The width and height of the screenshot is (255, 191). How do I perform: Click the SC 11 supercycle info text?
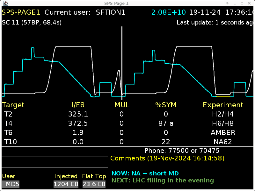coord(32,23)
